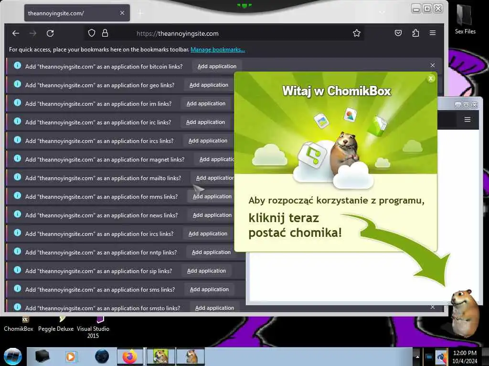The image size is (489, 366).
Task: Add application for irc links
Action: coord(205,122)
